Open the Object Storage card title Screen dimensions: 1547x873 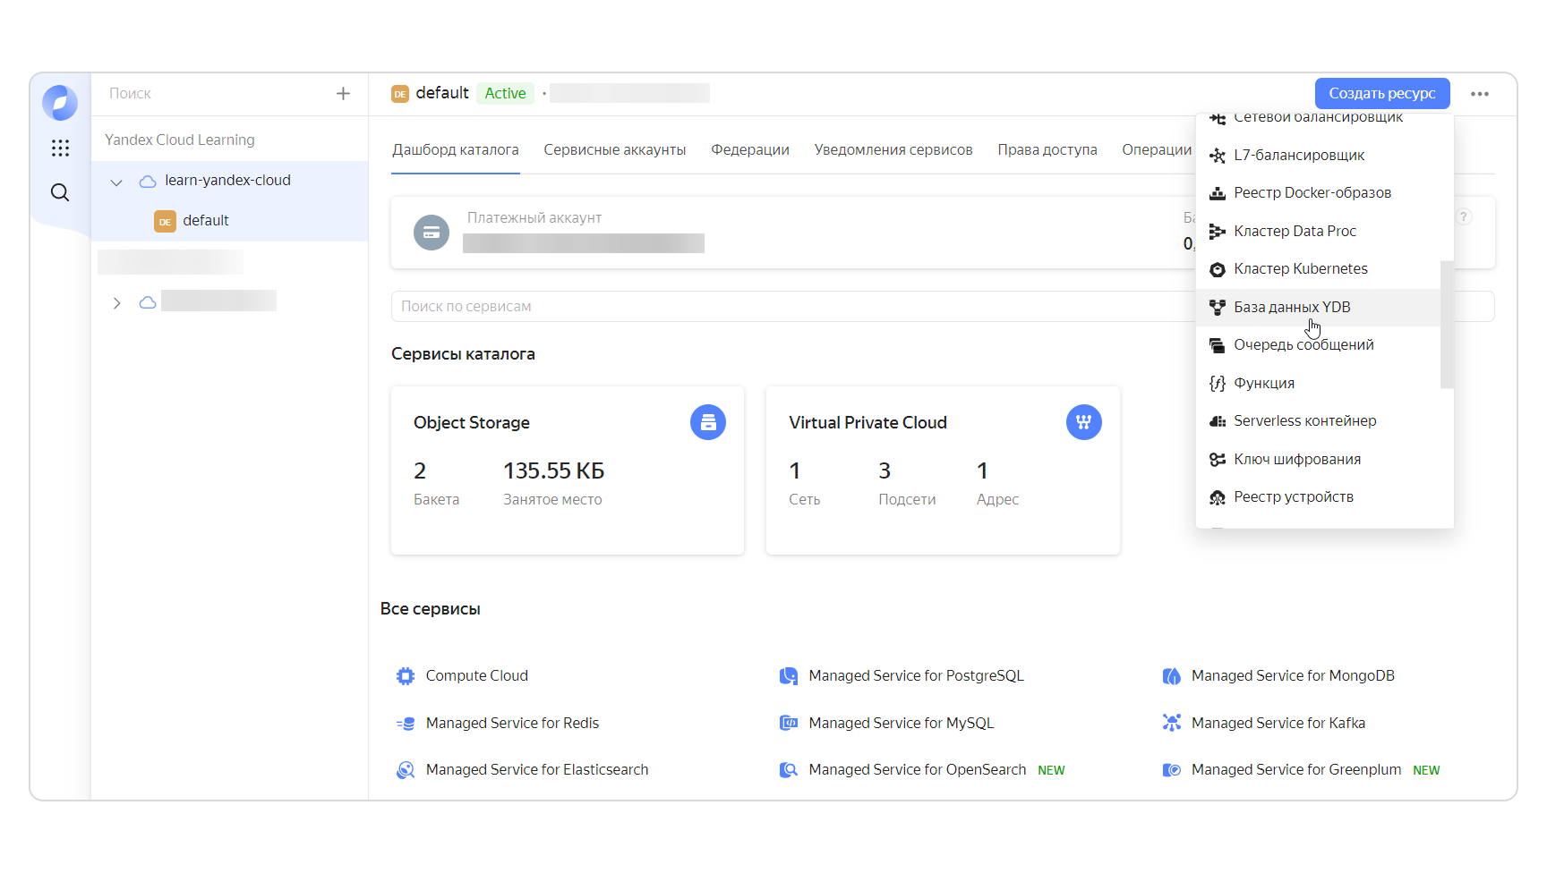point(472,423)
